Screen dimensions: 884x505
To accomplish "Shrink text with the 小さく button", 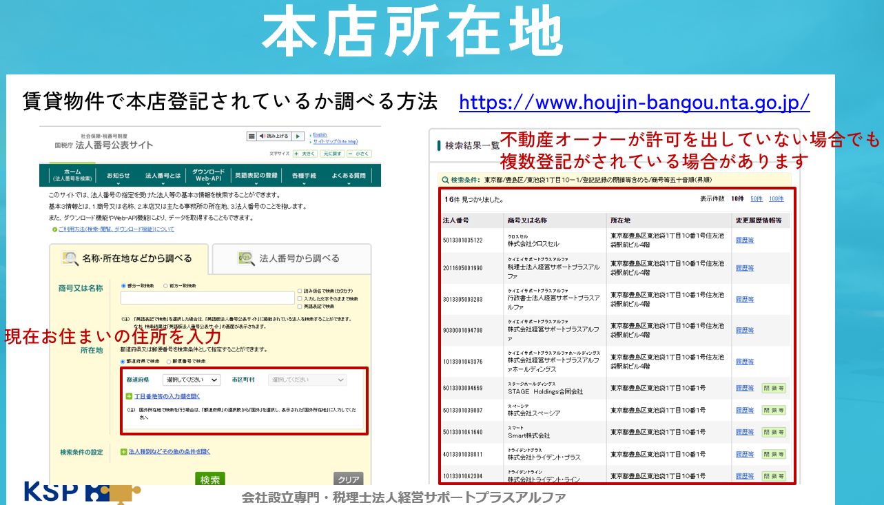I will click(x=360, y=154).
